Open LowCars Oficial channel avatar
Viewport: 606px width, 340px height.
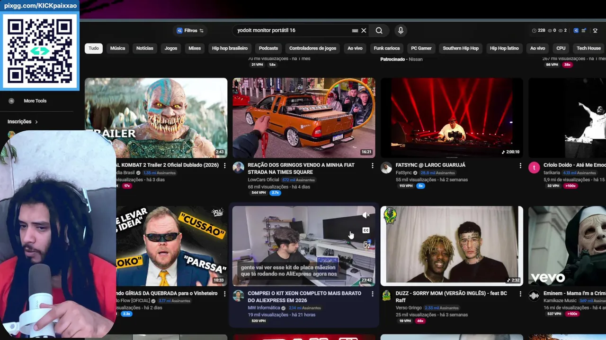coord(239,168)
